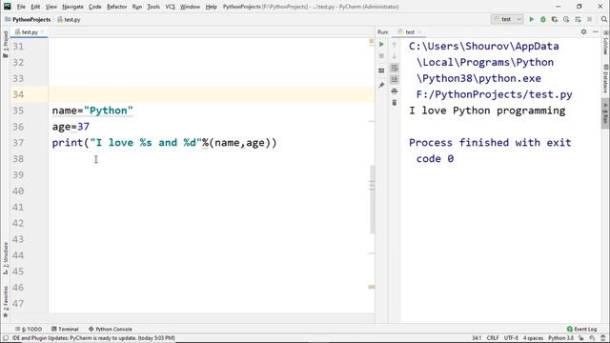The height and width of the screenshot is (343, 610).
Task: Open the Structure tool window sidebar
Action: click(6, 258)
